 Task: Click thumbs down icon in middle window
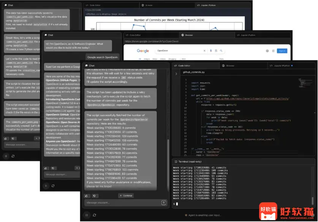[53, 168]
